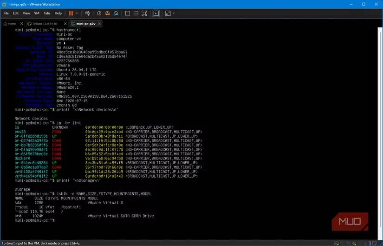Click the 'Linux 7.0.0-31-generic' kernel text
The height and width of the screenshot is (246, 383).
coord(81,74)
